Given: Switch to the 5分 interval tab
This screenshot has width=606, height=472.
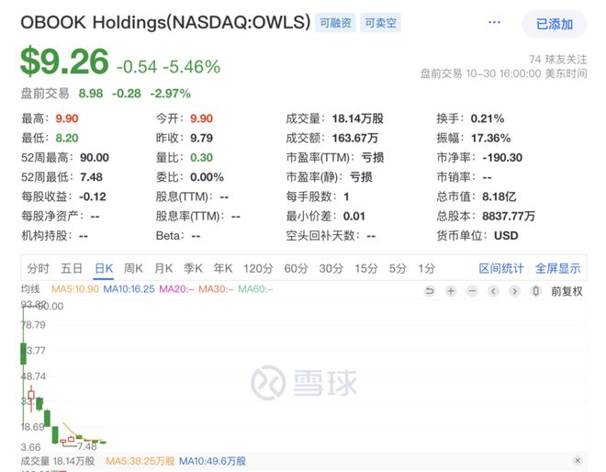Looking at the screenshot, I should tap(398, 268).
